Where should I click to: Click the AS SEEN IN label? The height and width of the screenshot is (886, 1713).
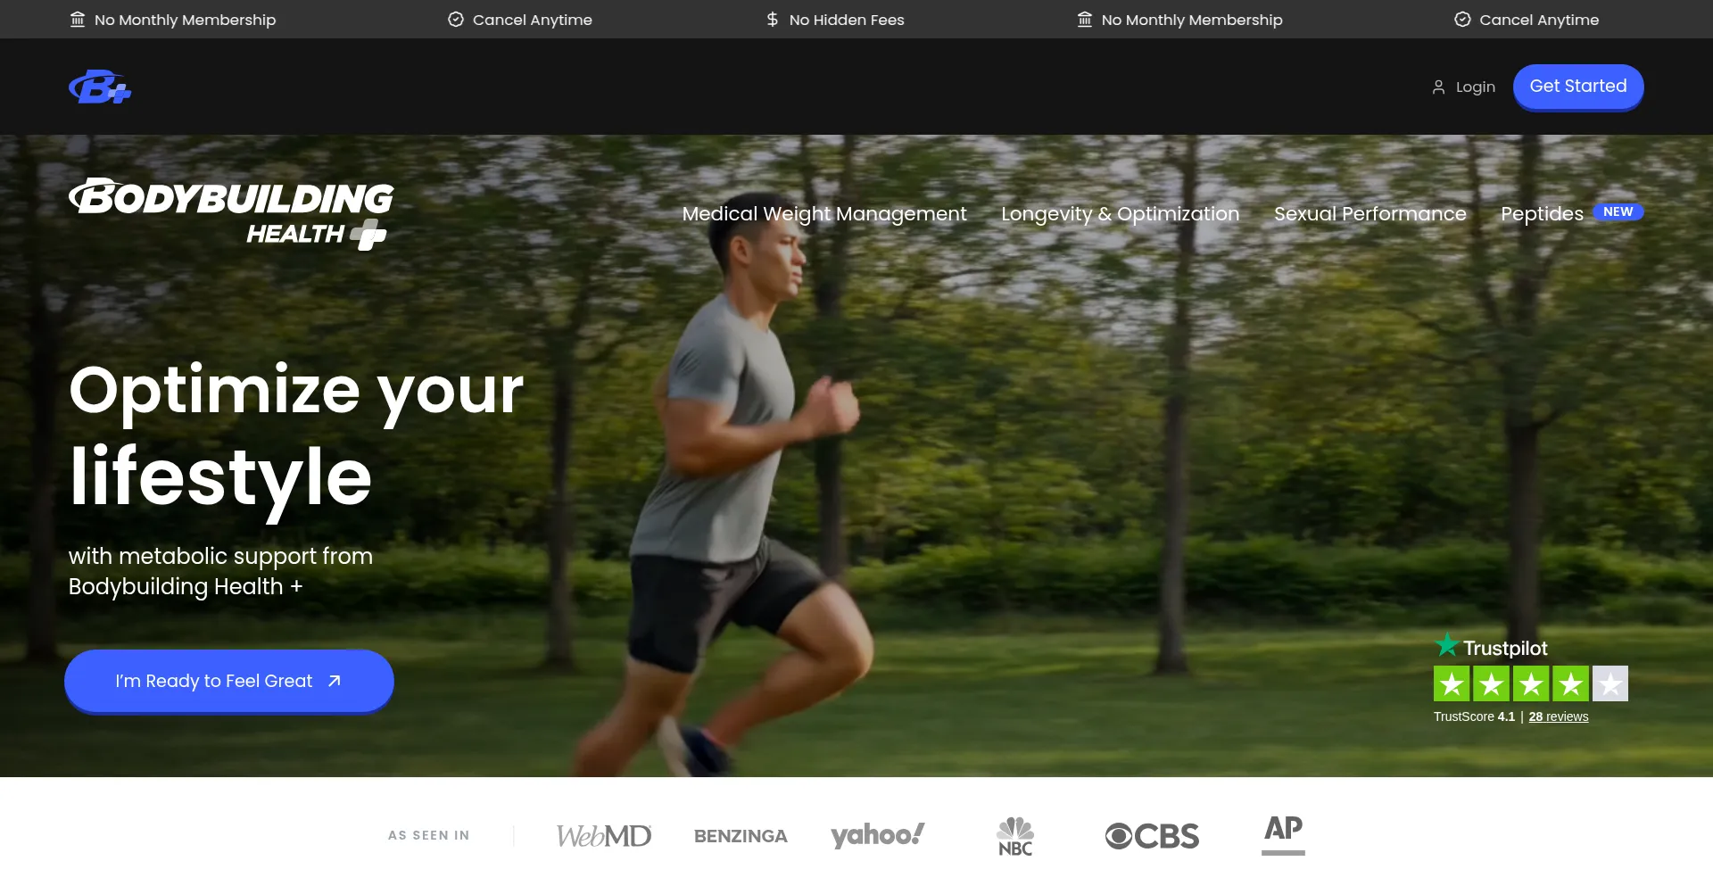(x=428, y=835)
